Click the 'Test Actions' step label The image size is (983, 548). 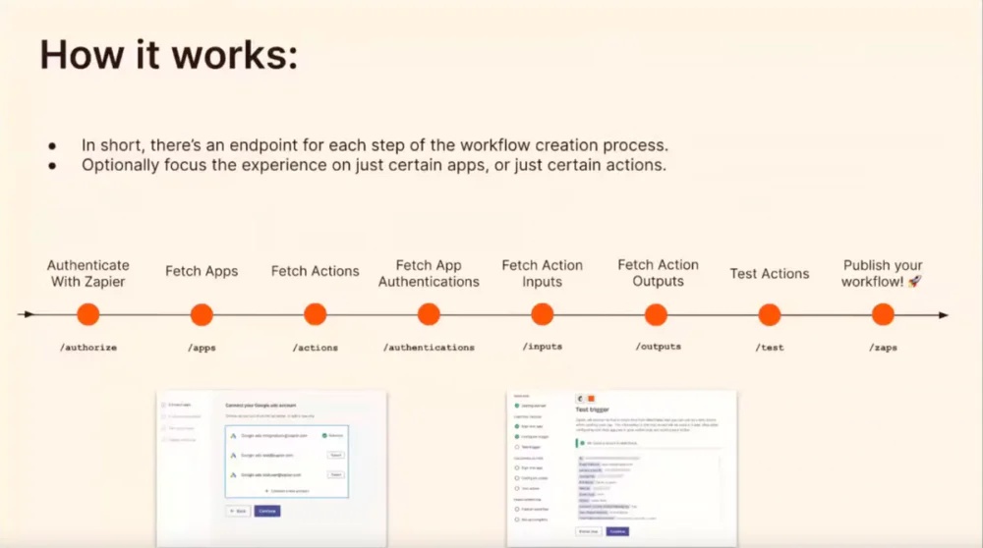tap(770, 274)
